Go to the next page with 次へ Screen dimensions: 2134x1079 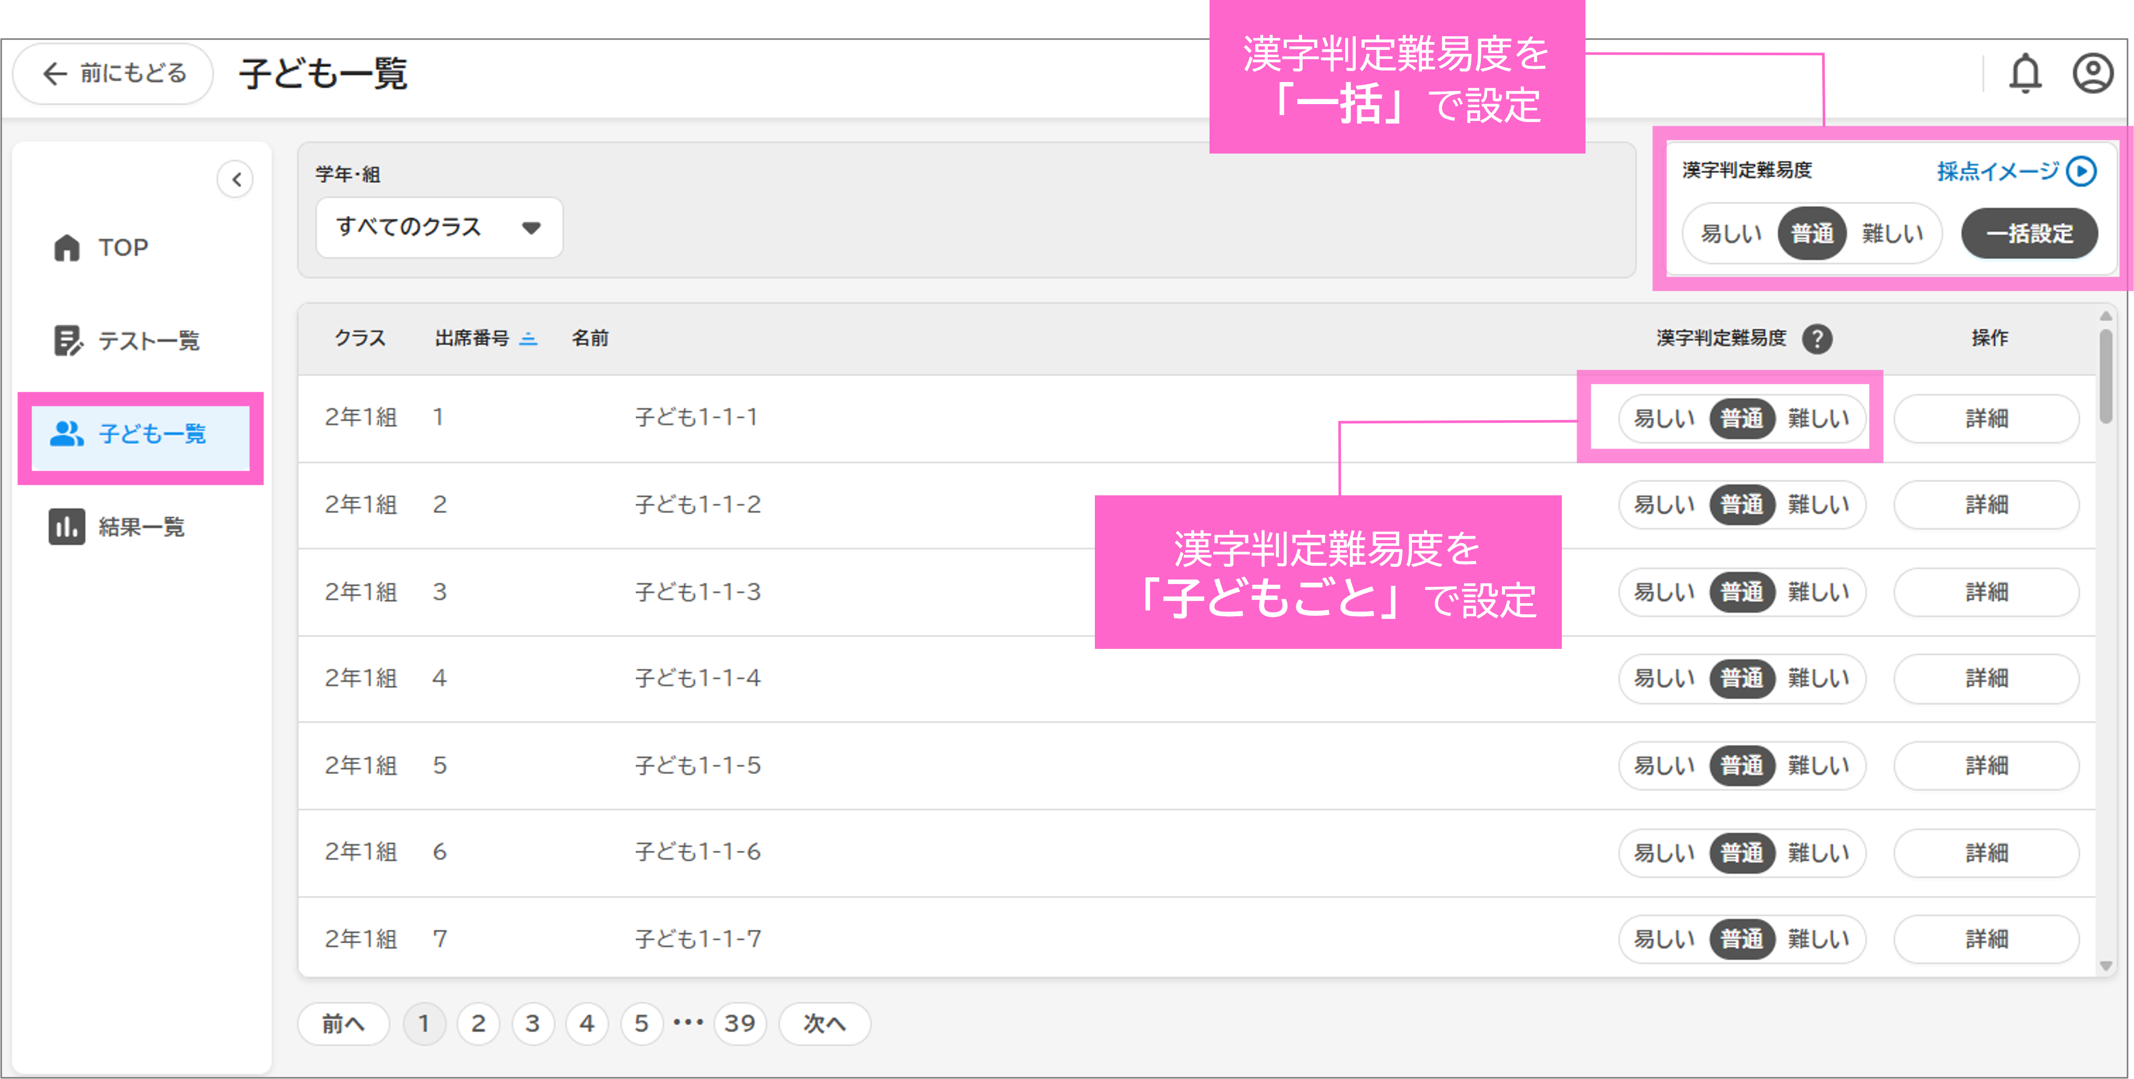(x=824, y=1023)
